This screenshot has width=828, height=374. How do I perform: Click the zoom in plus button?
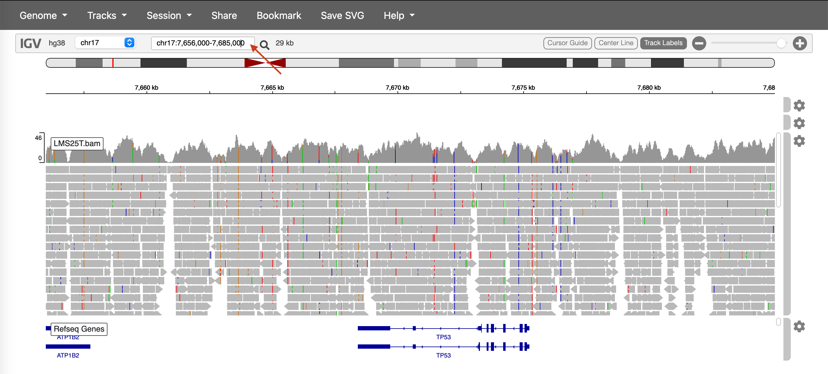pyautogui.click(x=799, y=43)
